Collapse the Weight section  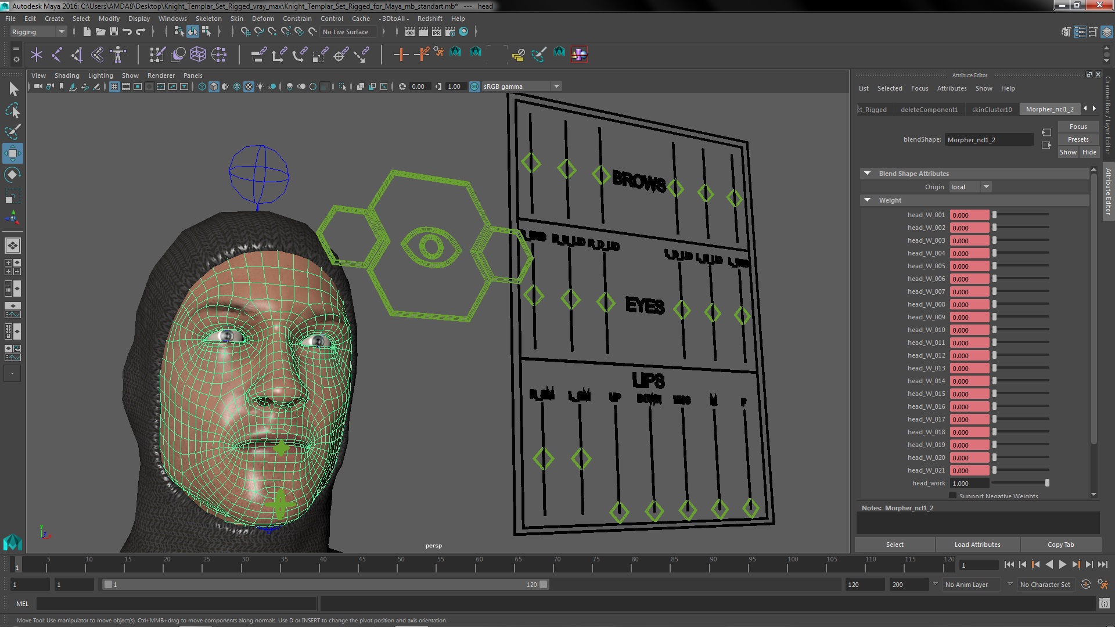[x=867, y=200]
